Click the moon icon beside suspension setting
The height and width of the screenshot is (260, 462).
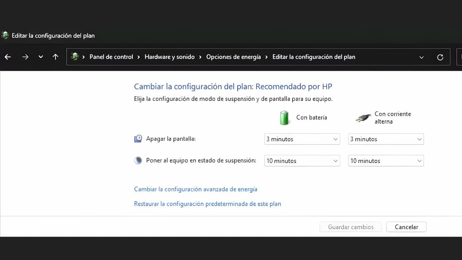click(x=138, y=161)
